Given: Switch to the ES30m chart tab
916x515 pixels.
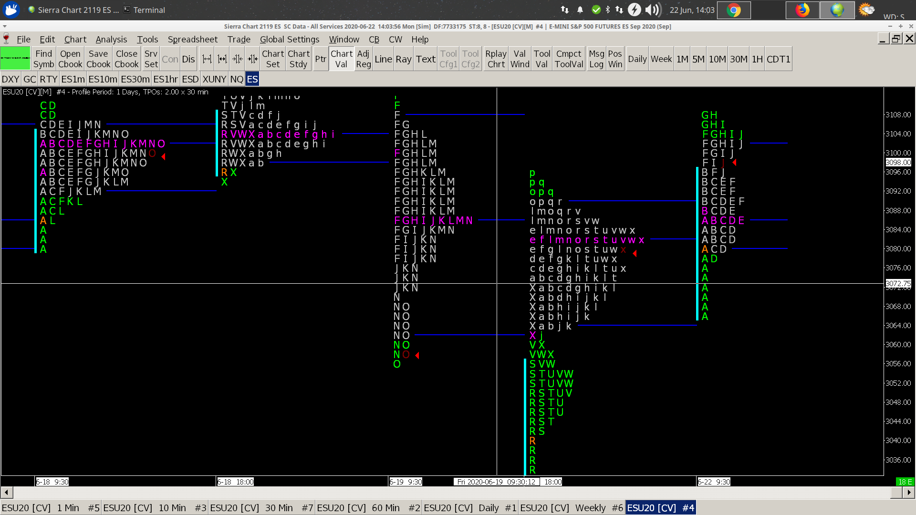Looking at the screenshot, I should click(x=135, y=79).
